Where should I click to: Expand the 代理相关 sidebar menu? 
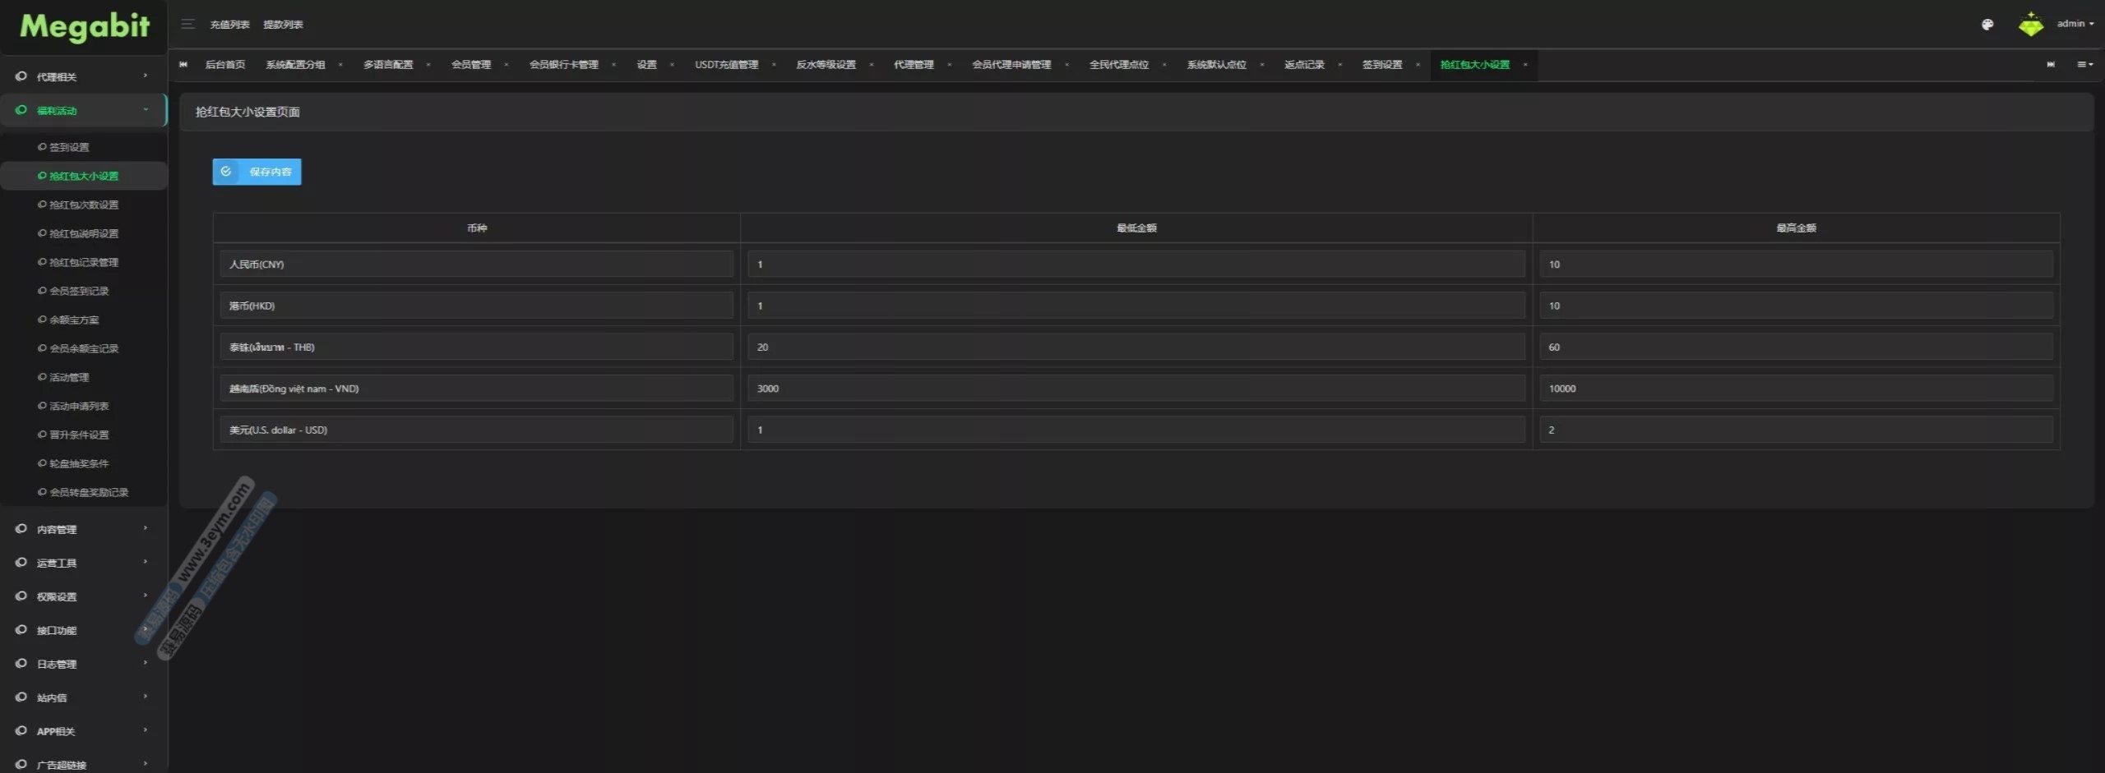(82, 76)
